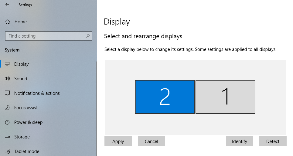Open Tablet mode settings
The height and width of the screenshot is (156, 293).
click(27, 151)
